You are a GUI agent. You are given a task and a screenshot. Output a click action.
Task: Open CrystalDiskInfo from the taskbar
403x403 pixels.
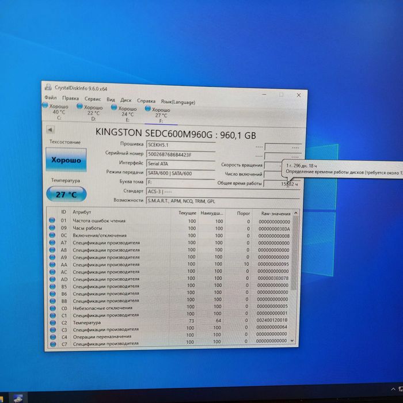click(18, 398)
